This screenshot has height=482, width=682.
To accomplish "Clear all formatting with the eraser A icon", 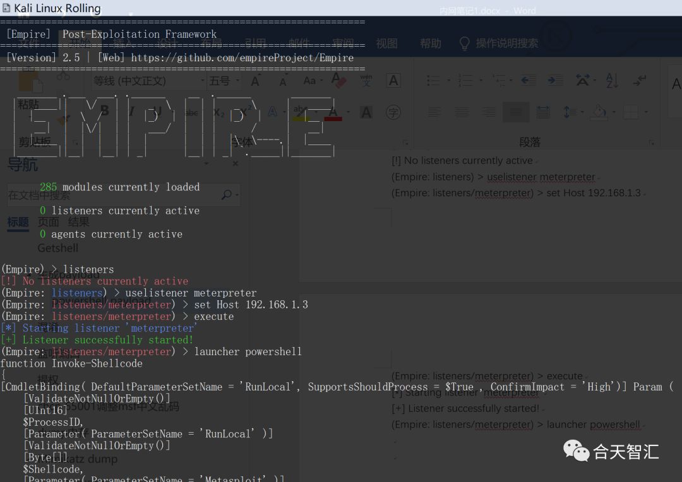I will point(338,80).
